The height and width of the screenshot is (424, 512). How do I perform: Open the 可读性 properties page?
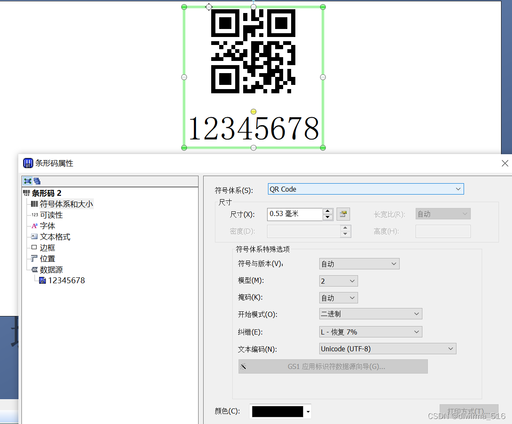click(51, 215)
